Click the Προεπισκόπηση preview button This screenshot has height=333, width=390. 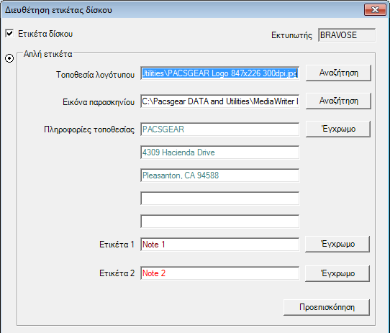coord(327,307)
